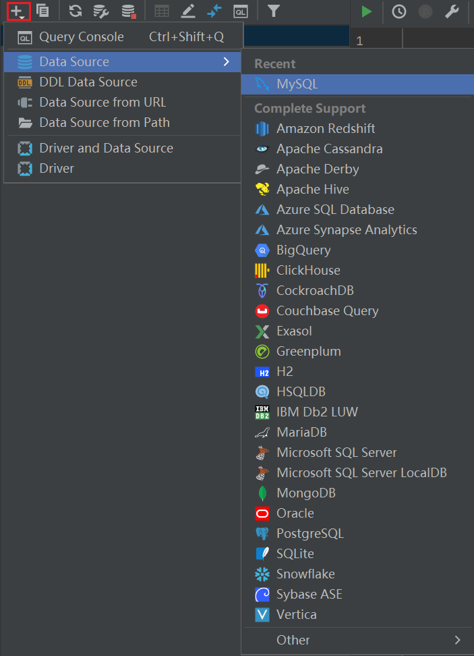Select IBM Db2 LUW

357,412
